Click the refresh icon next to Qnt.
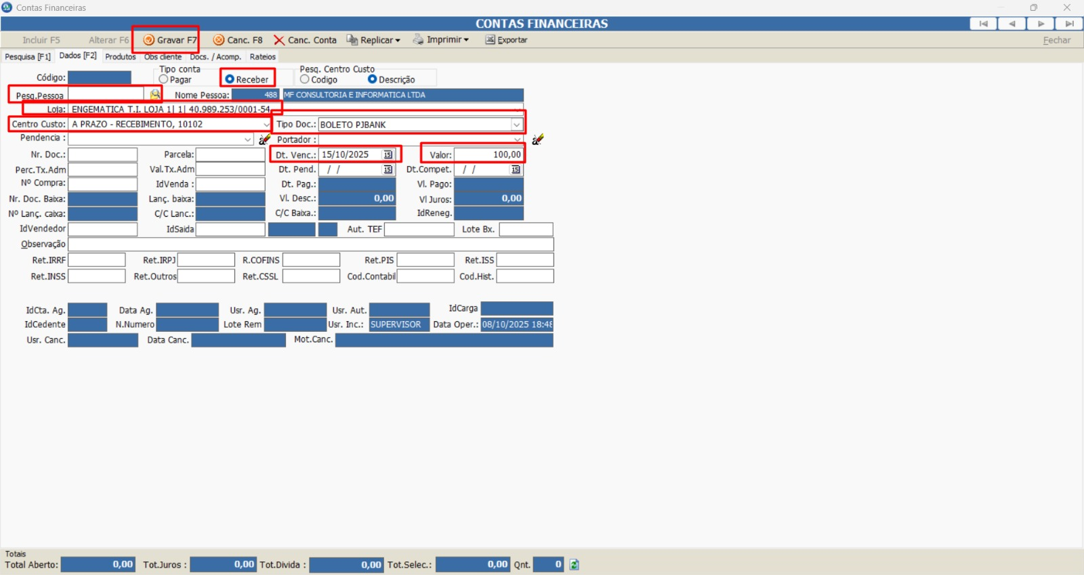This screenshot has width=1084, height=575. pyautogui.click(x=574, y=564)
